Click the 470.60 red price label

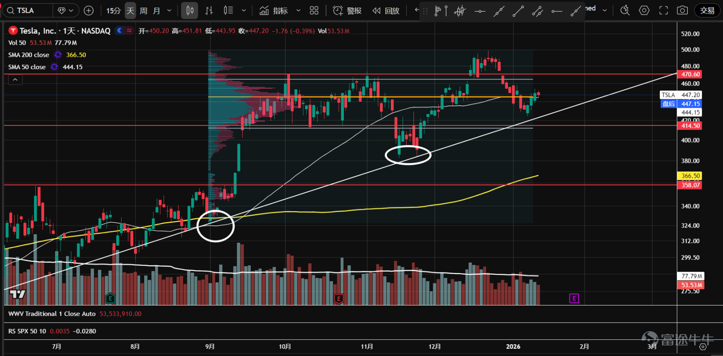click(690, 74)
